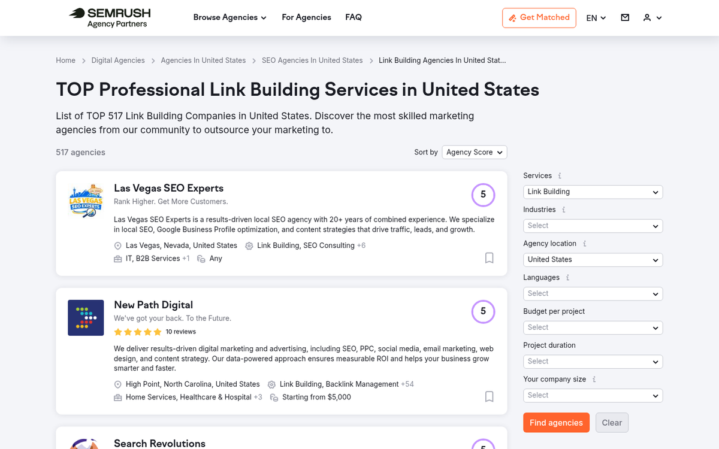Expand the Browse Agencies menu
This screenshot has height=449, width=719.
pos(229,17)
